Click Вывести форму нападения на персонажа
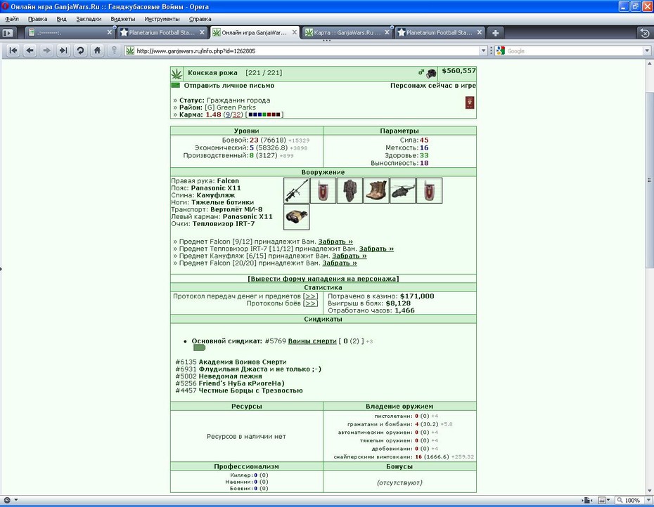The height and width of the screenshot is (507, 654). [323, 279]
